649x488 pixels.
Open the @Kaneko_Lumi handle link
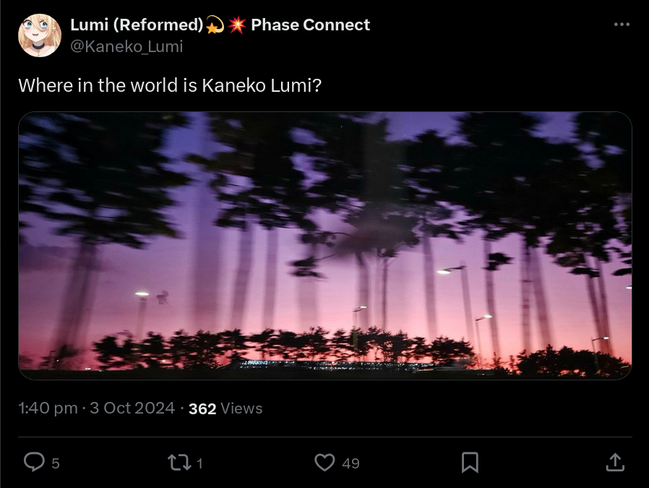[x=126, y=46]
